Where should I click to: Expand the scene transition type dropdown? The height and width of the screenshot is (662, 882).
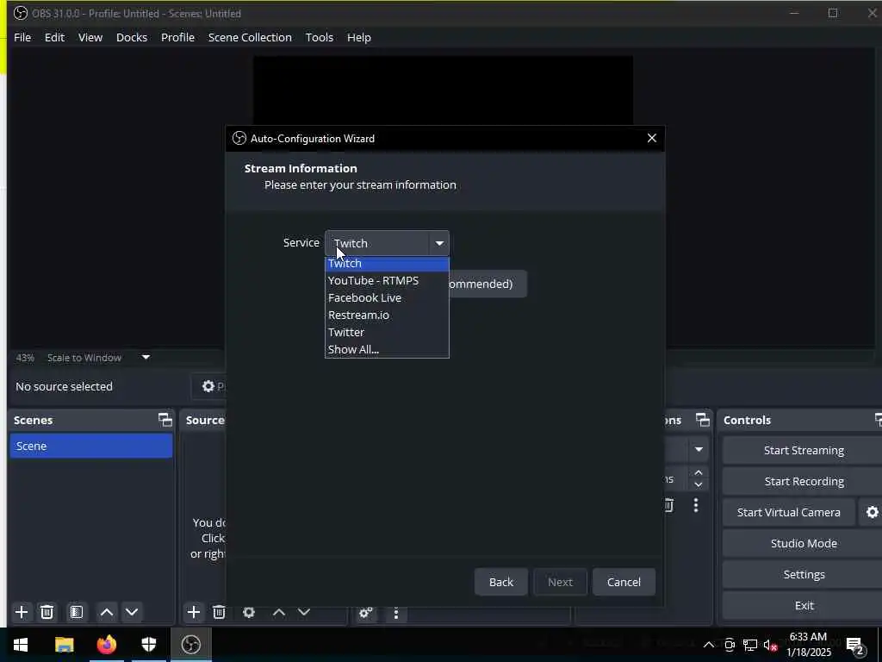(x=699, y=449)
